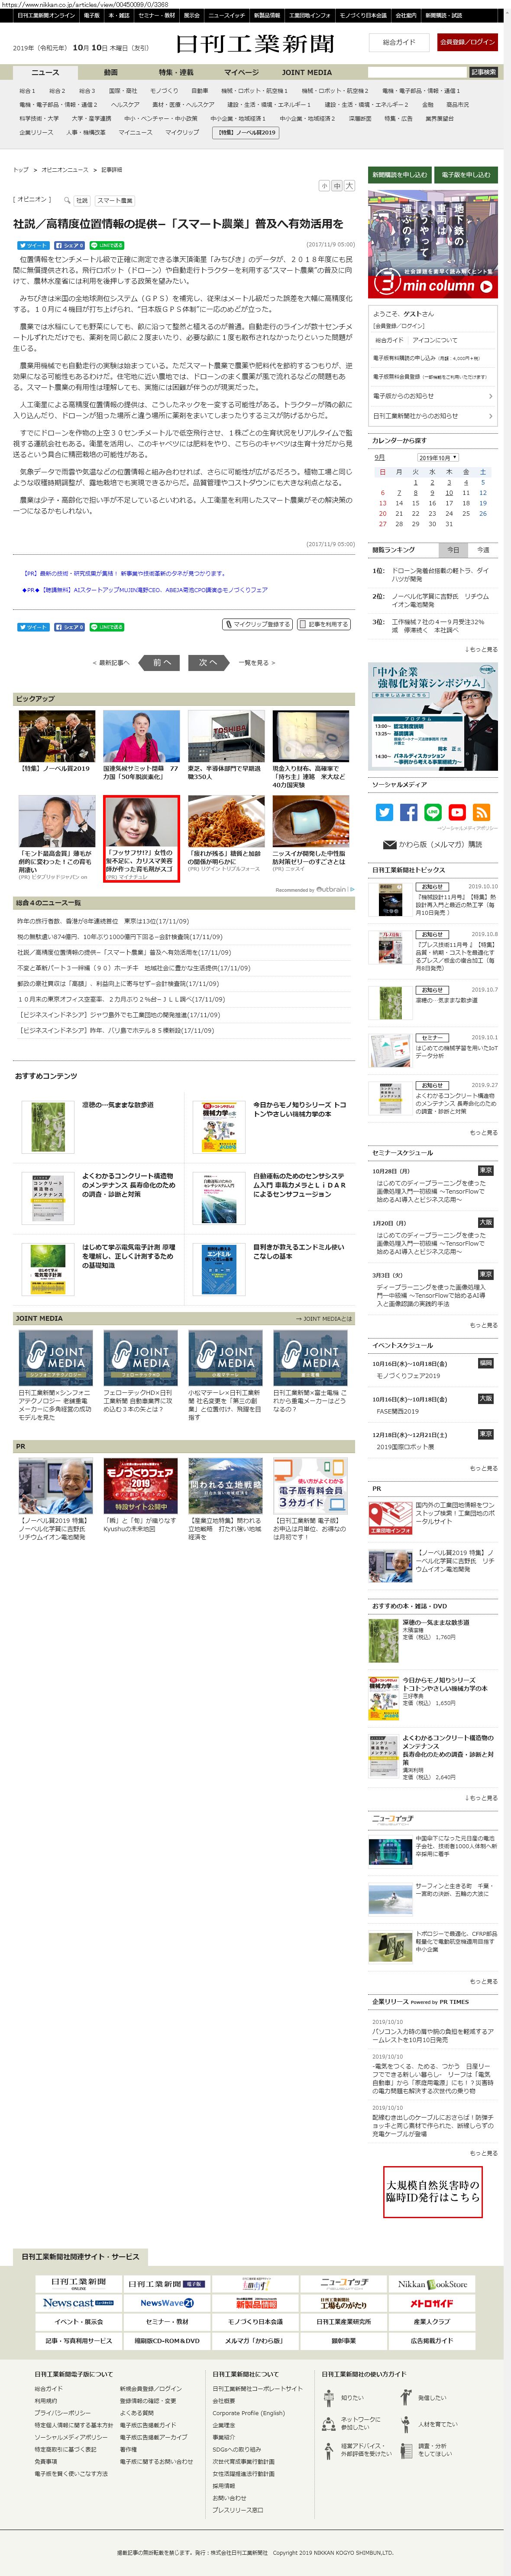
Task: Set article font size to 中
Action: pyautogui.click(x=336, y=186)
